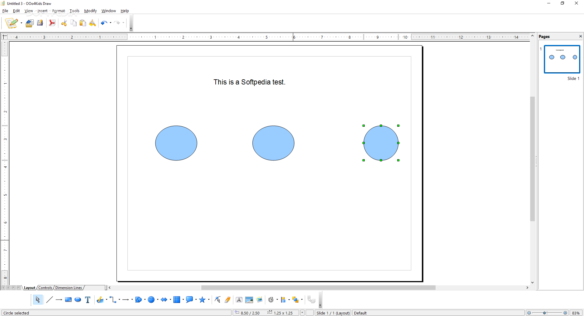Select the Freeform Curve tool
The image size is (584, 316).
point(100,300)
